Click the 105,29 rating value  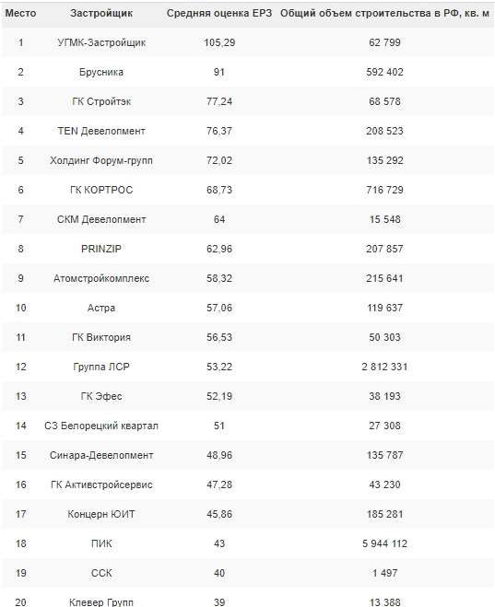coord(219,42)
